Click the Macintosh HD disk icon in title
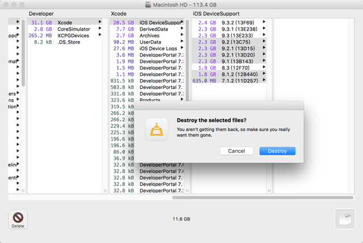The height and width of the screenshot is (243, 363). click(x=148, y=5)
